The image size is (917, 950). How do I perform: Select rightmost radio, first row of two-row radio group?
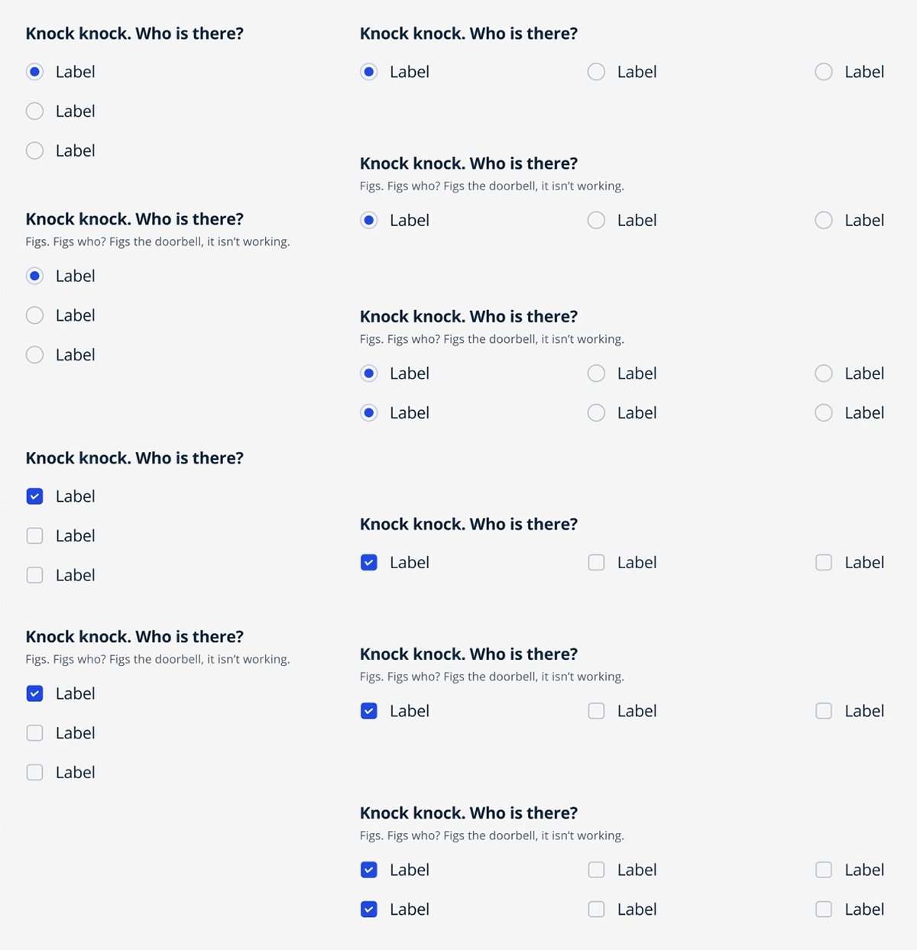pyautogui.click(x=824, y=373)
